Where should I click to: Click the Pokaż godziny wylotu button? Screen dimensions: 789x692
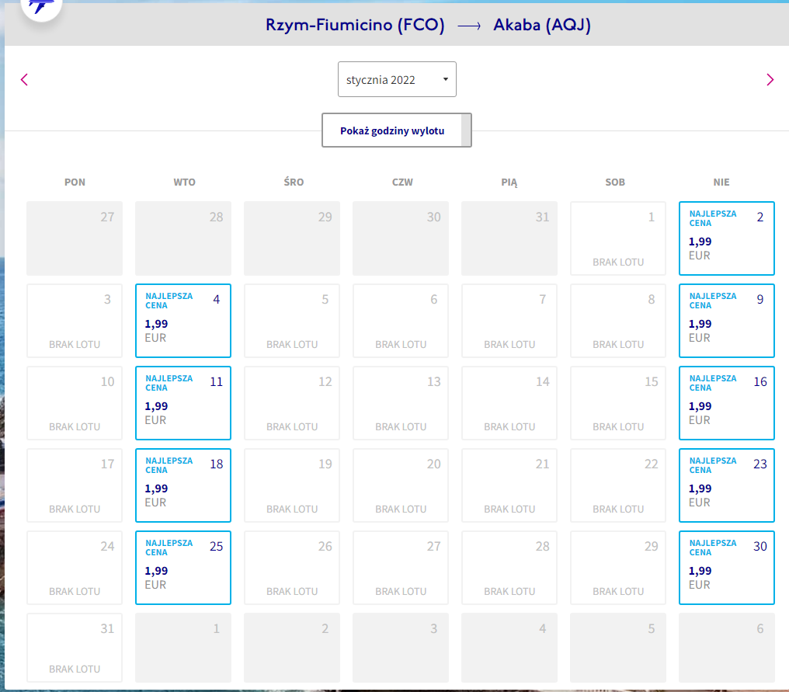[x=397, y=130]
